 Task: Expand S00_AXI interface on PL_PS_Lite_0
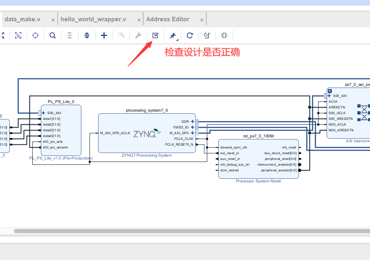point(43,113)
